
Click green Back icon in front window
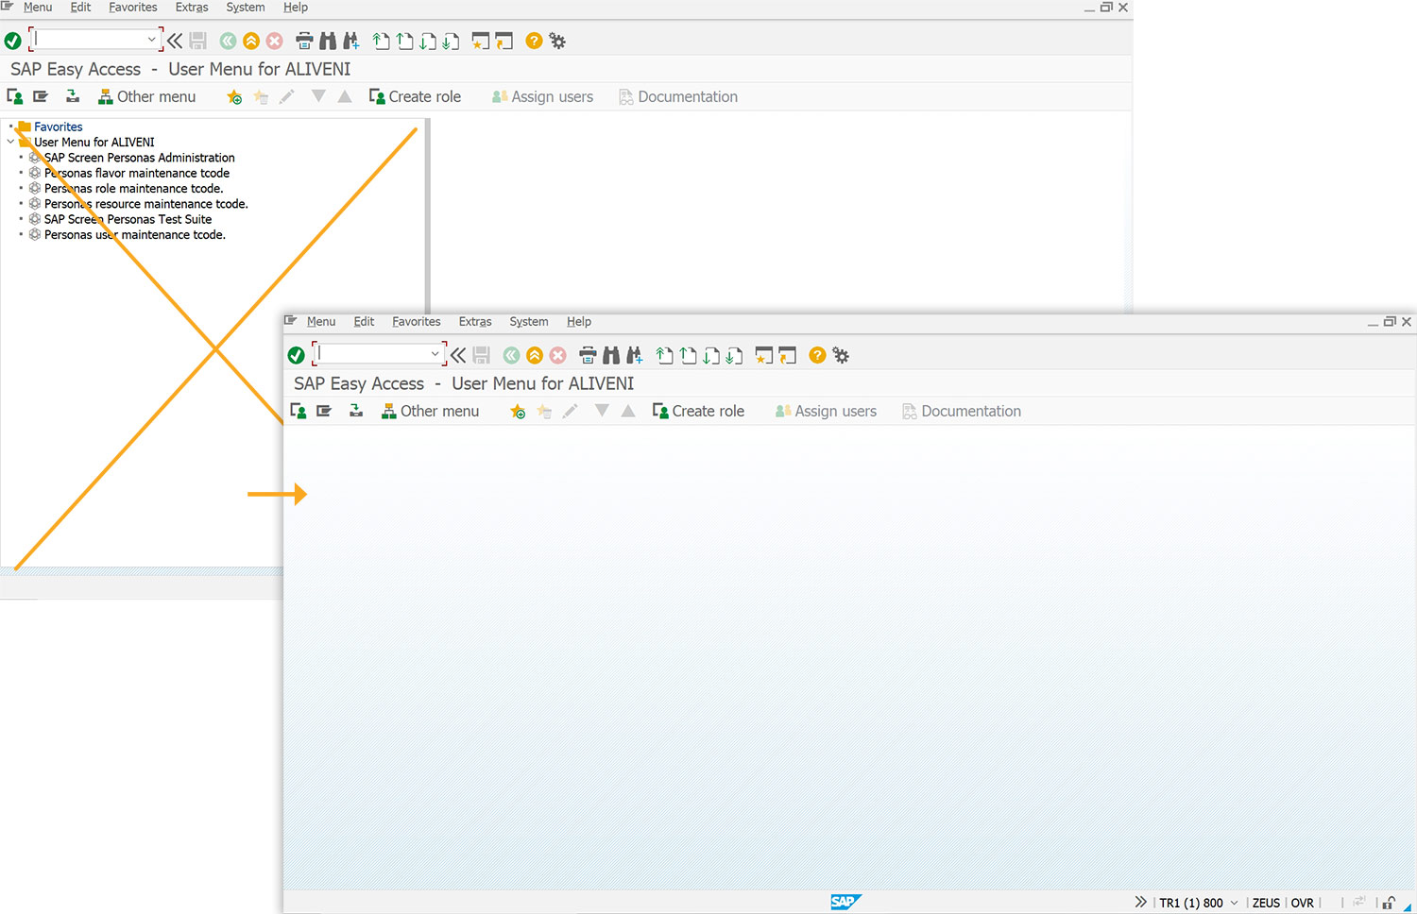(511, 355)
